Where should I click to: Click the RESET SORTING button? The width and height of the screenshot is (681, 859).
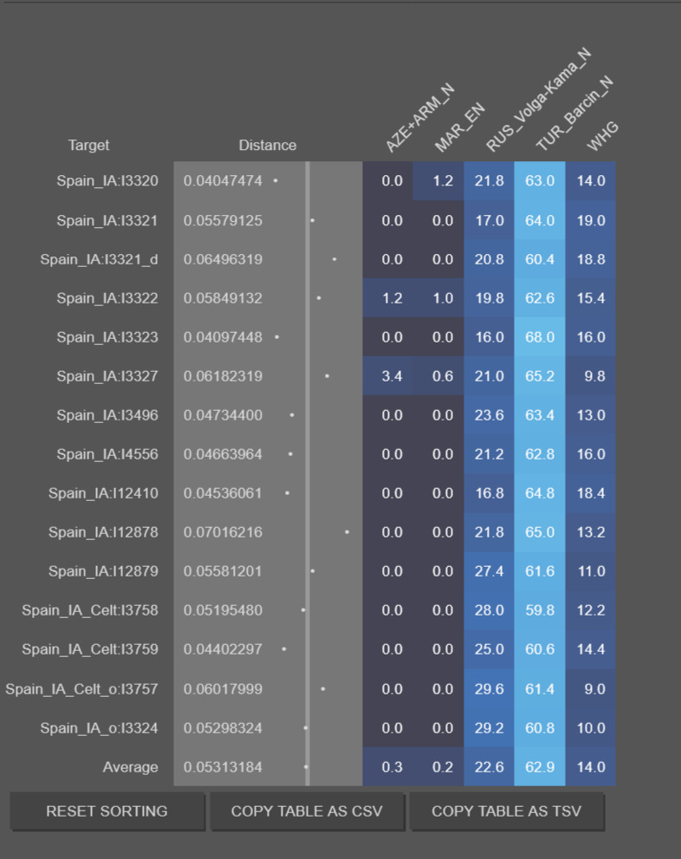click(x=107, y=810)
